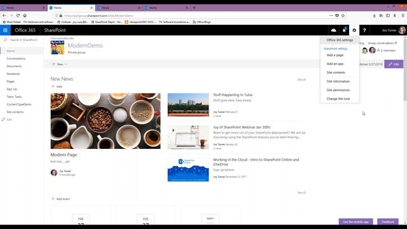Click the author avatar under Modern Page
Screen dimensions: 407x229
[x=54, y=172]
